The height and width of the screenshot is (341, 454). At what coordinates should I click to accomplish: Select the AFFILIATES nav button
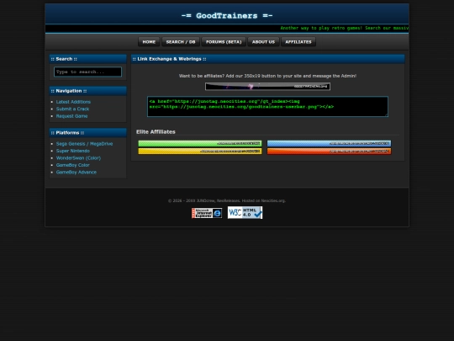point(298,42)
